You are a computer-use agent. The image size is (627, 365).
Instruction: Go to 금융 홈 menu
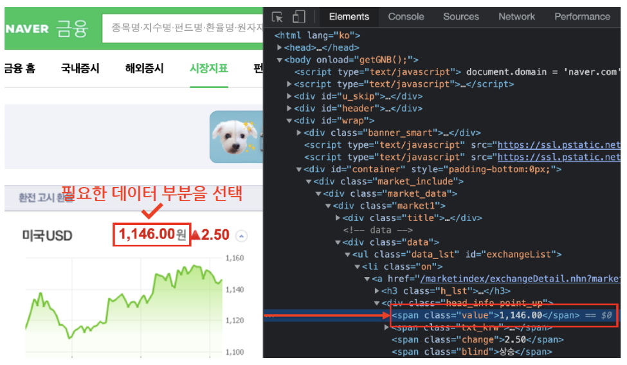(x=19, y=68)
